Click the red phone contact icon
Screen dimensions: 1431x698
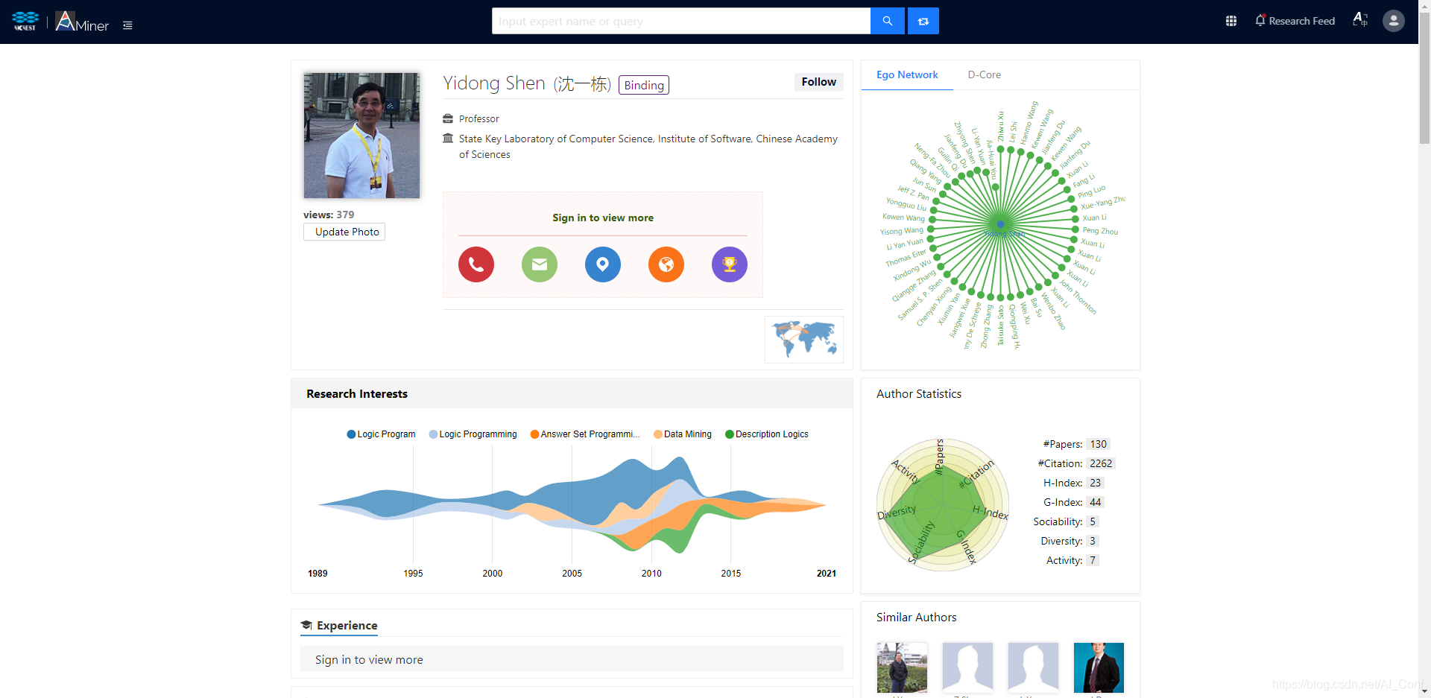click(x=476, y=264)
